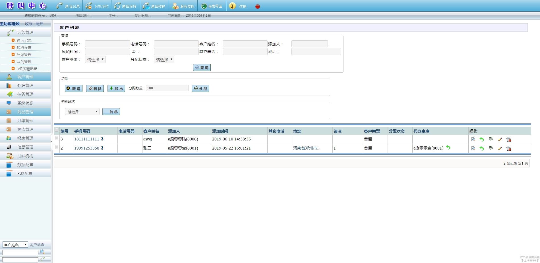Viewport: 540px width, 263px height.
Task: Click the transfer arrows icon in 张三's row
Action: 491,148
